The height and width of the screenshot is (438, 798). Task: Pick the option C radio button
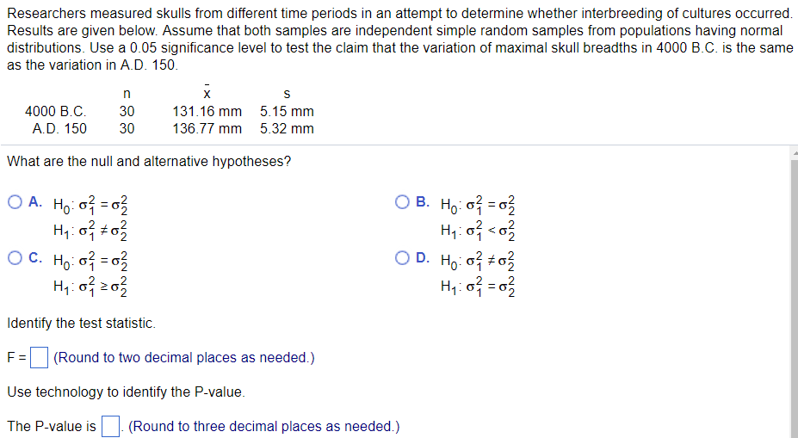point(15,258)
